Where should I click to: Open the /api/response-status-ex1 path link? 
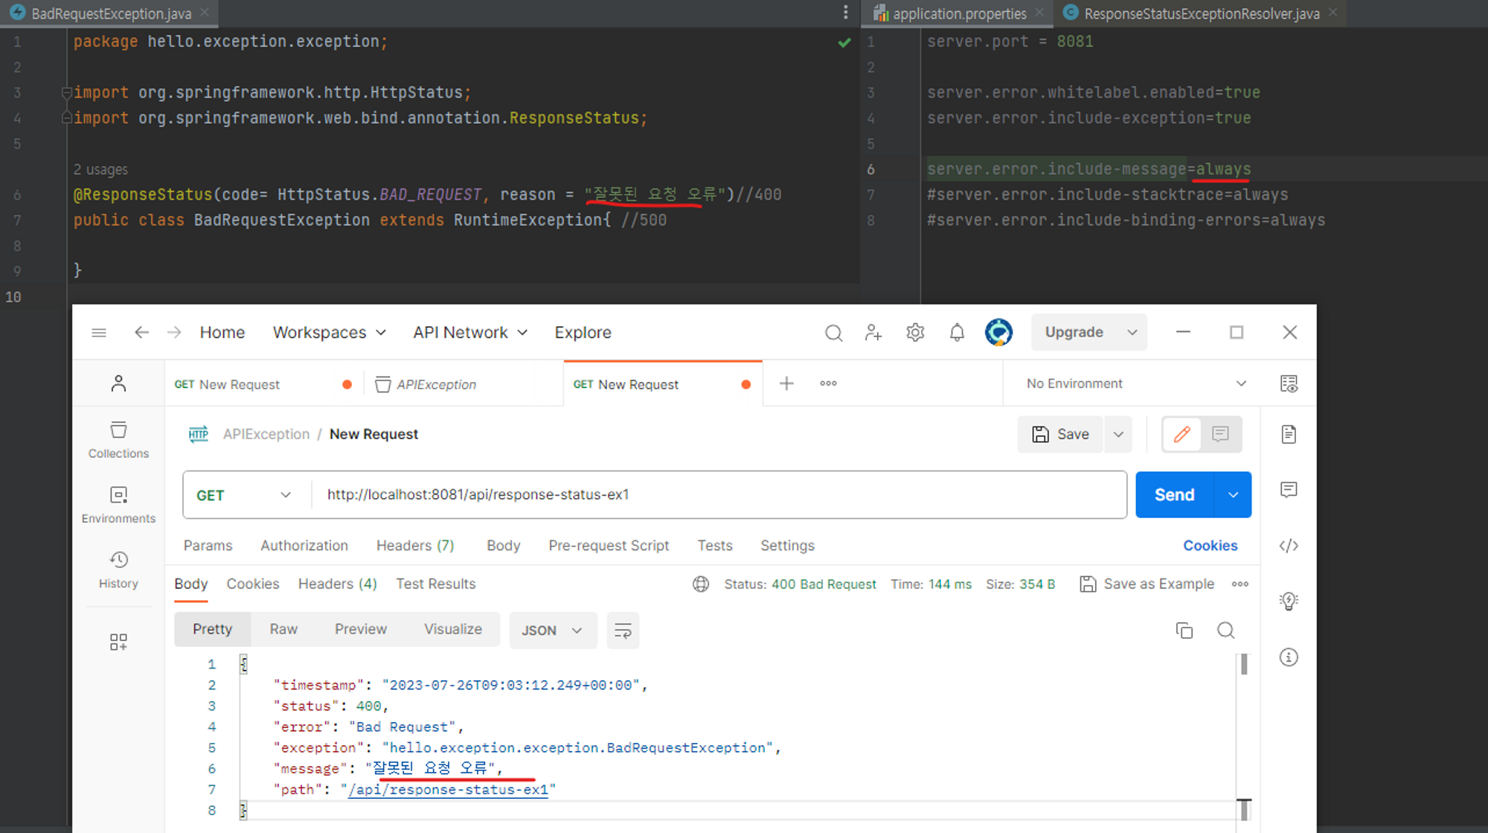click(449, 790)
